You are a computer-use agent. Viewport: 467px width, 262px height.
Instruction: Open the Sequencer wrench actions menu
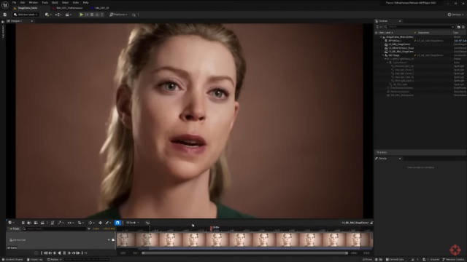tap(60, 223)
